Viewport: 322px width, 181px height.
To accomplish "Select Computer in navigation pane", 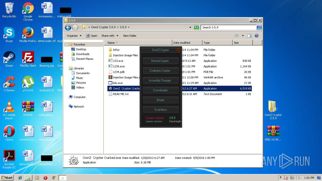I will (x=79, y=97).
